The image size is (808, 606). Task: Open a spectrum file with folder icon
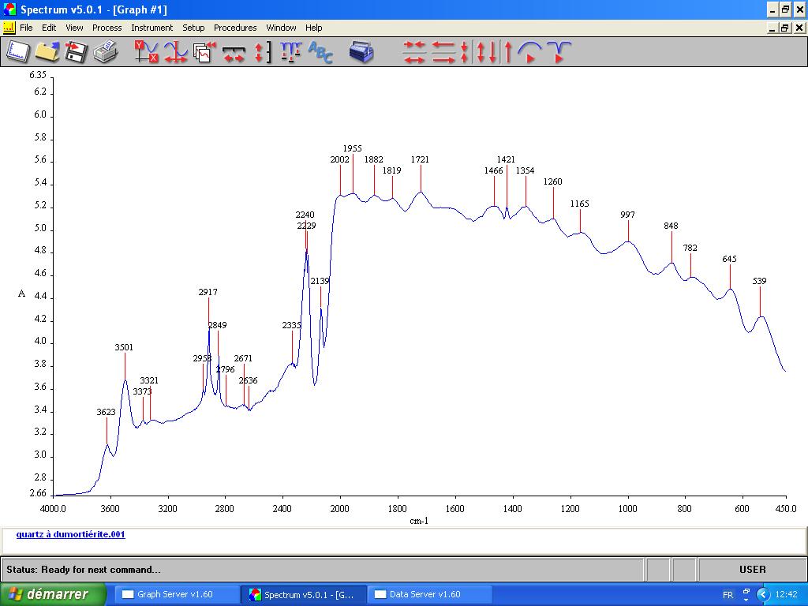pyautogui.click(x=47, y=52)
